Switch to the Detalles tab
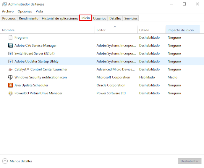The height and width of the screenshot is (168, 204). tap(115, 18)
